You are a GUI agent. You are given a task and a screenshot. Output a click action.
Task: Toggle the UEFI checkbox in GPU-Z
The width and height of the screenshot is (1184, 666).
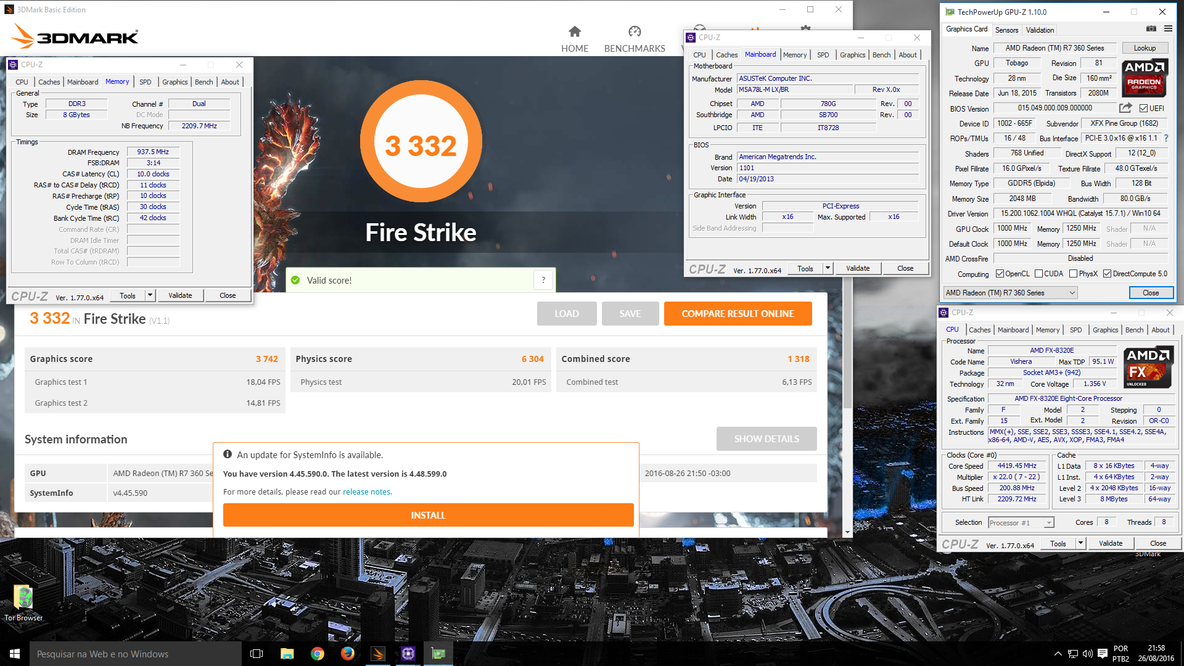1143,108
